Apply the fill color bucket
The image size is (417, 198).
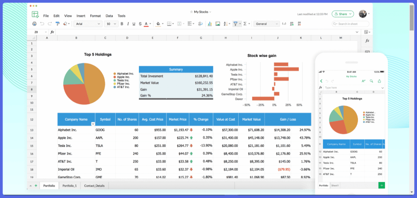[158, 24]
